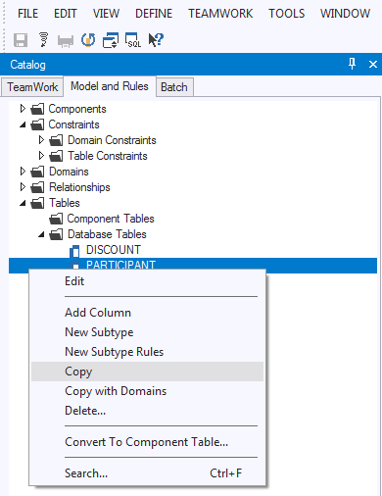The height and width of the screenshot is (496, 382).
Task: Click the Save disk icon in toolbar
Action: pos(21,40)
